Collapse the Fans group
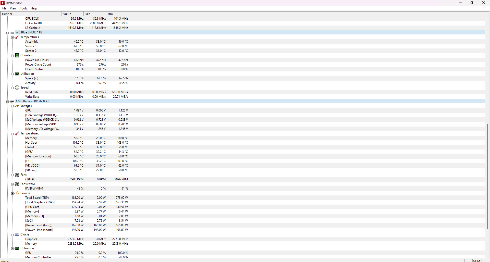Viewport: 490px width, 262px height. (12, 175)
